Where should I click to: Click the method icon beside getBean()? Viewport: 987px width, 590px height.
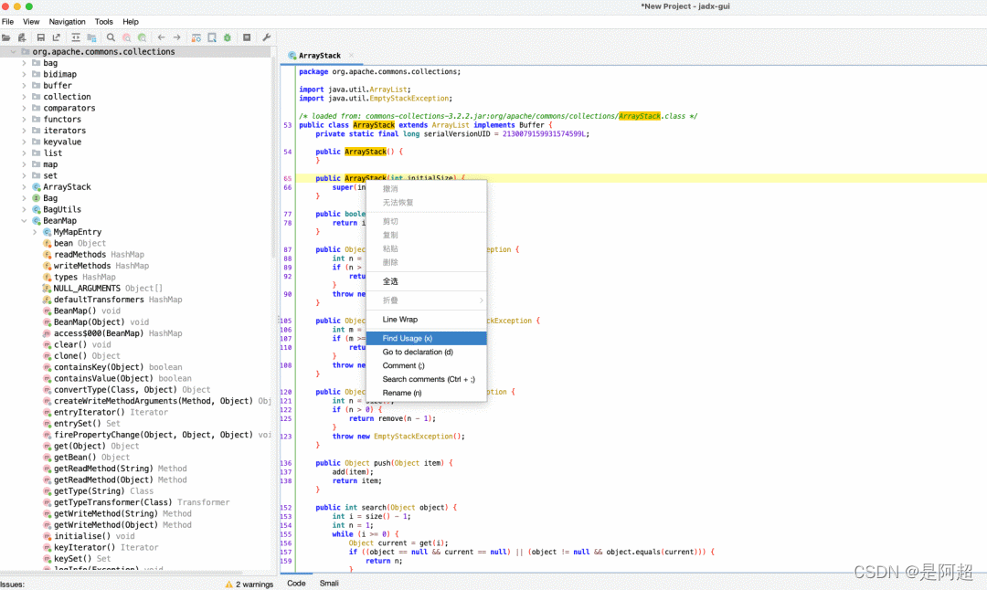pyautogui.click(x=47, y=458)
